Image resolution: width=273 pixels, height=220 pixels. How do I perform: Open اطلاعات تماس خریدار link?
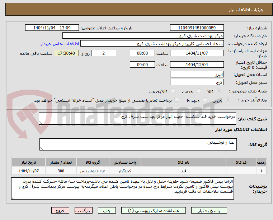click(x=60, y=44)
